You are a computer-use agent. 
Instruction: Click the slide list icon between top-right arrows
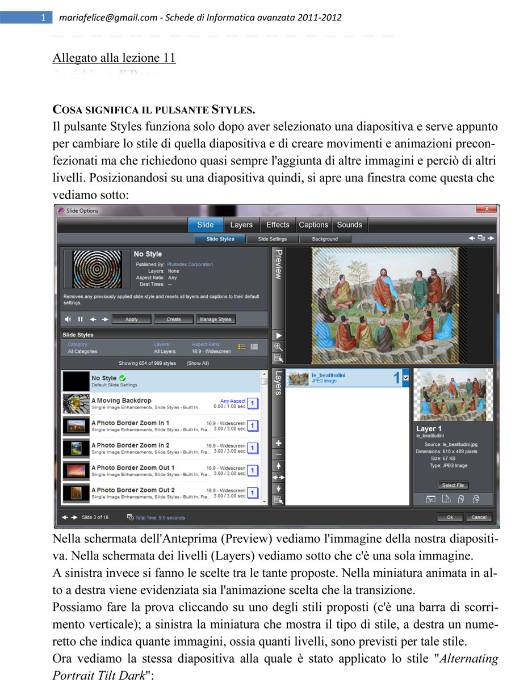pyautogui.click(x=481, y=238)
